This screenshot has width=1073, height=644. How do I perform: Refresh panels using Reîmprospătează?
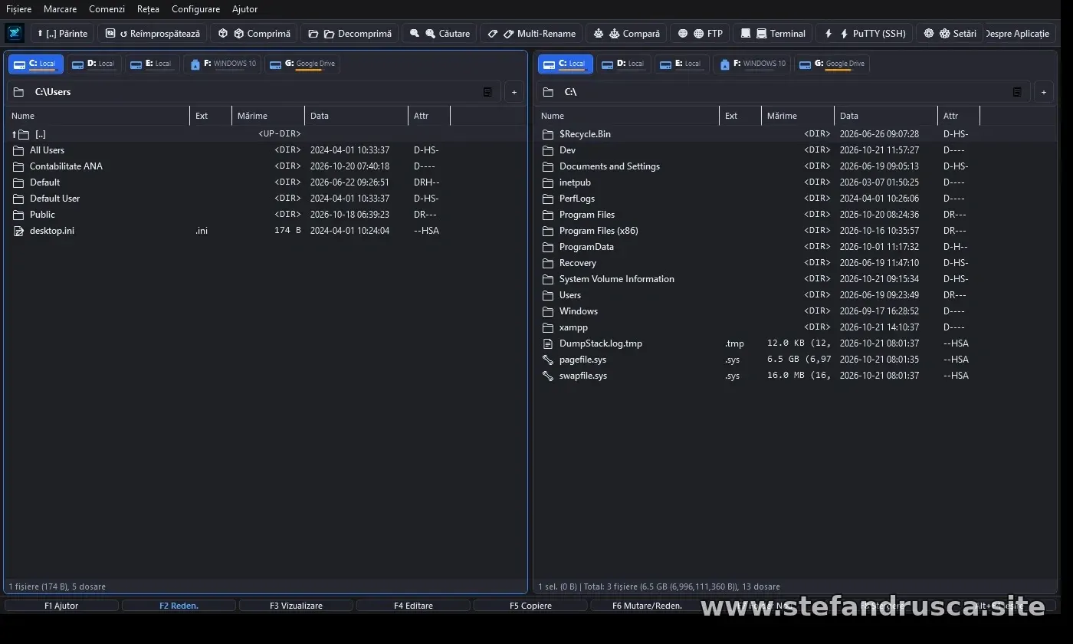(153, 33)
